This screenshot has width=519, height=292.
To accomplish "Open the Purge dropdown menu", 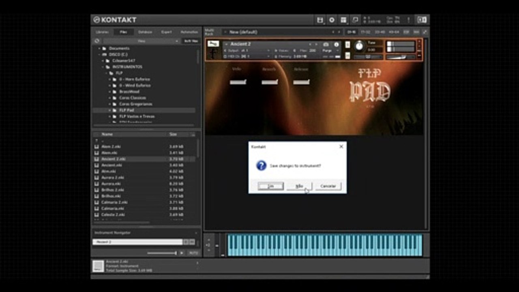I will (x=330, y=50).
